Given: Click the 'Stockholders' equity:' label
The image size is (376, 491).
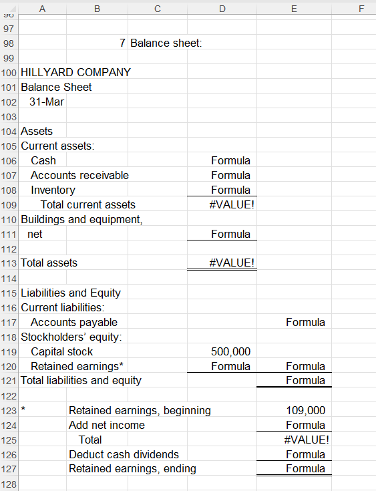Looking at the screenshot, I should [71, 337].
